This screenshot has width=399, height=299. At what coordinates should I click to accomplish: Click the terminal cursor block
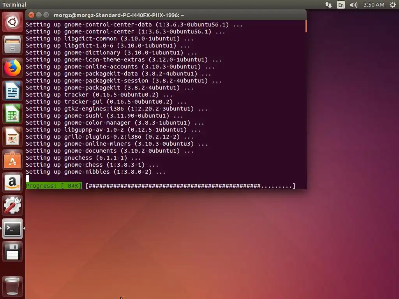[28, 178]
